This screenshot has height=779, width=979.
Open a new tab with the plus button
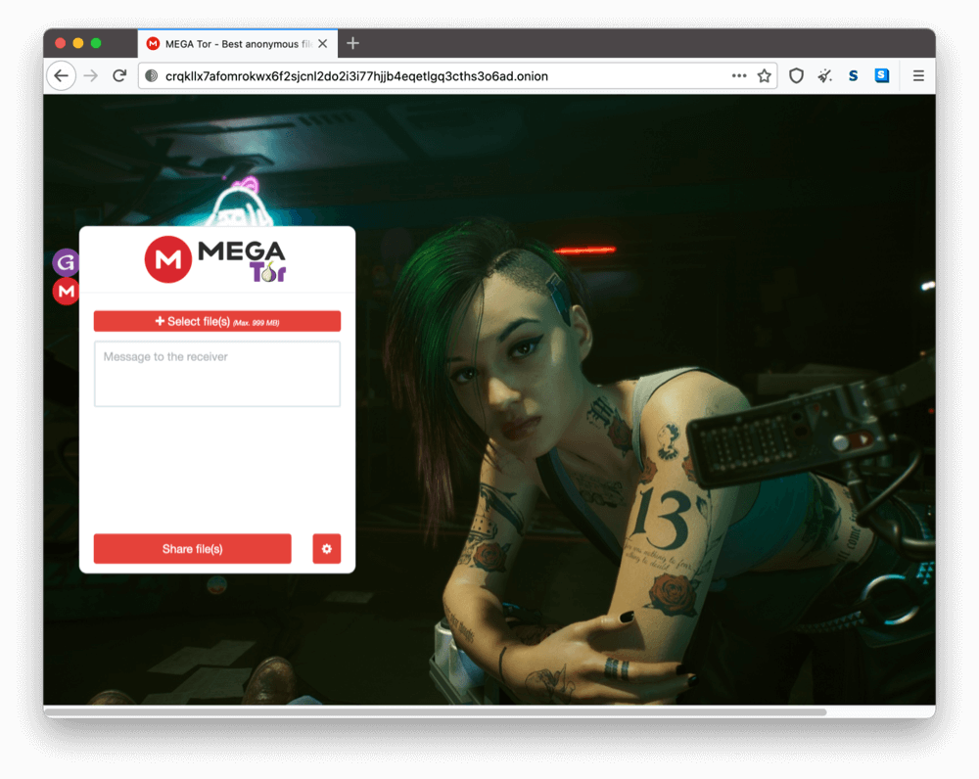point(352,43)
